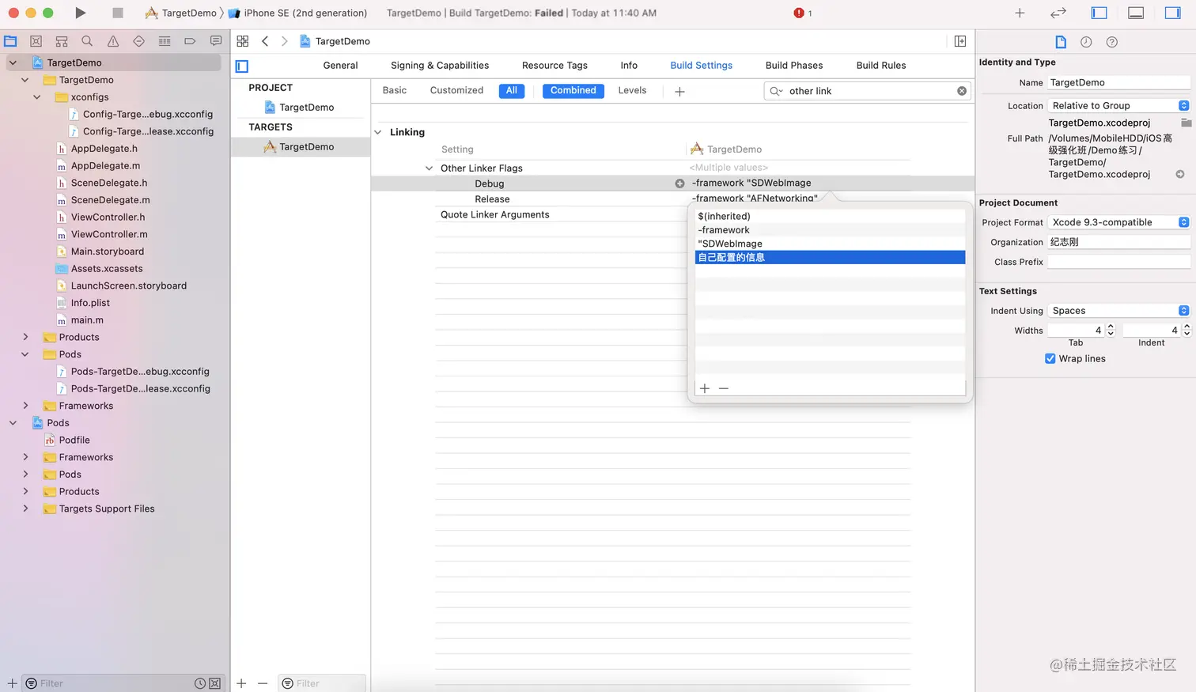Enable the Wrap lines checkbox
The image size is (1196, 692).
(1050, 359)
